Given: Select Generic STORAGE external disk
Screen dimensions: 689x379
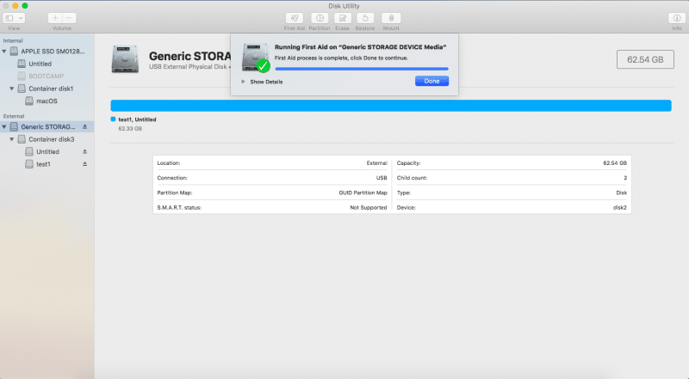Looking at the screenshot, I should pos(47,127).
